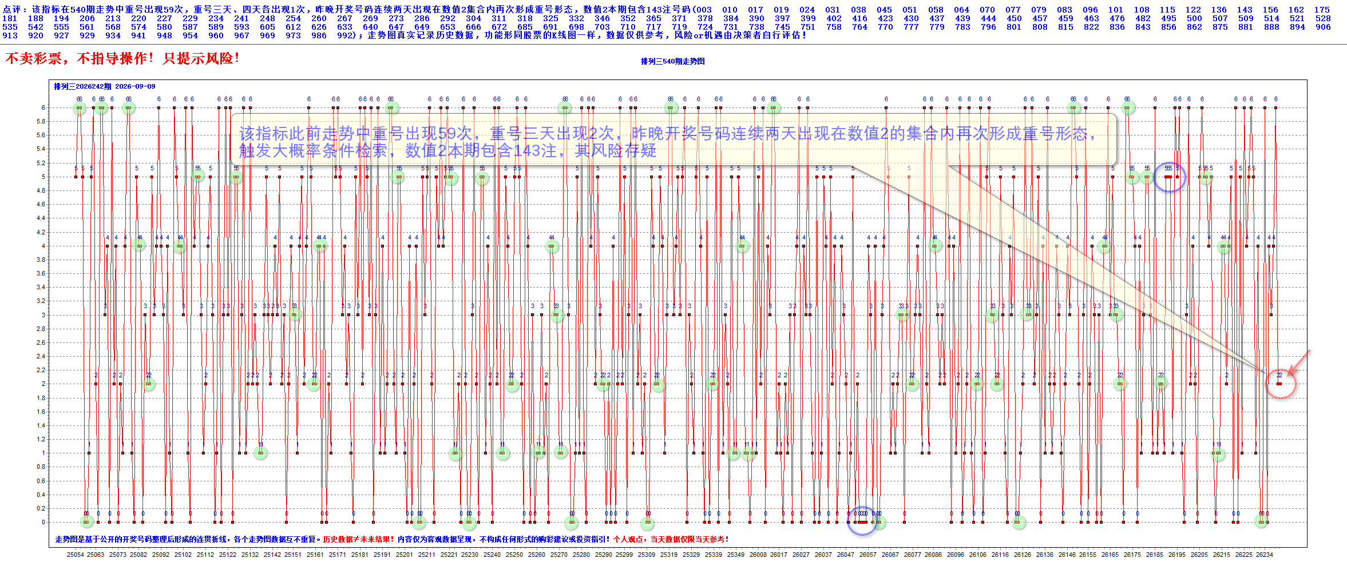
Task: Click the x-axis label 25250
Action: [x=514, y=555]
